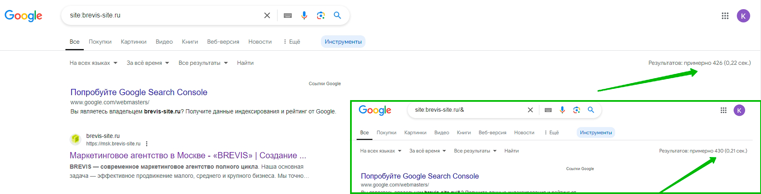Switch to the Новости tab
Screen dimensions: 761x194
pyautogui.click(x=260, y=42)
